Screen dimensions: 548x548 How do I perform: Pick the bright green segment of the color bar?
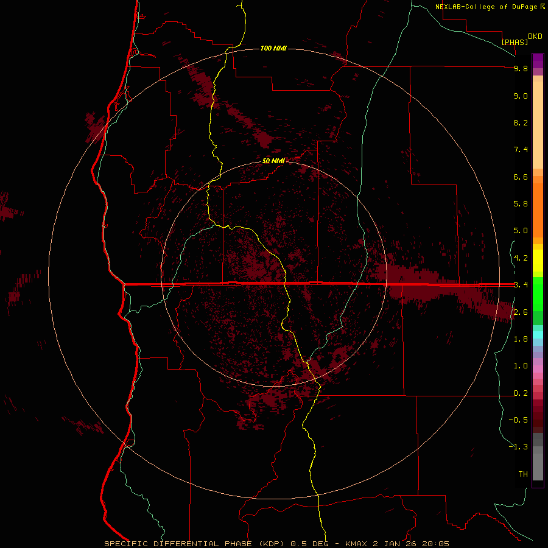538,293
